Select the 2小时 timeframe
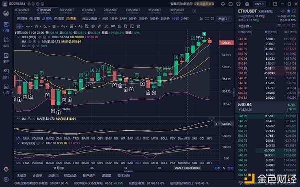 point(184,19)
